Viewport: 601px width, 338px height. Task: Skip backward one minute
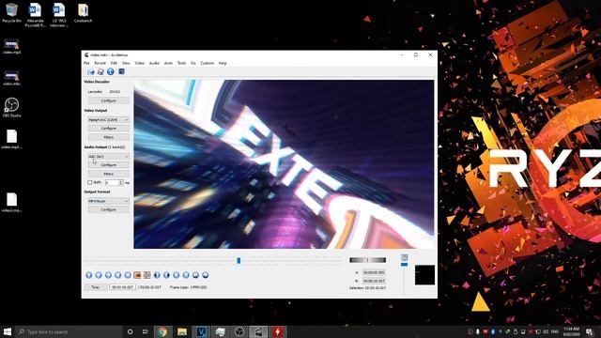click(x=195, y=275)
